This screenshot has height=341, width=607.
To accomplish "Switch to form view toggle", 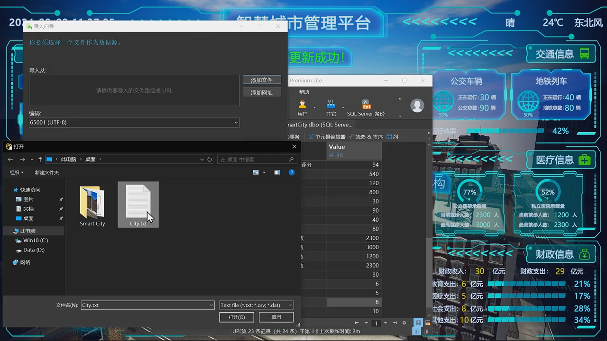I will pyautogui.click(x=428, y=323).
